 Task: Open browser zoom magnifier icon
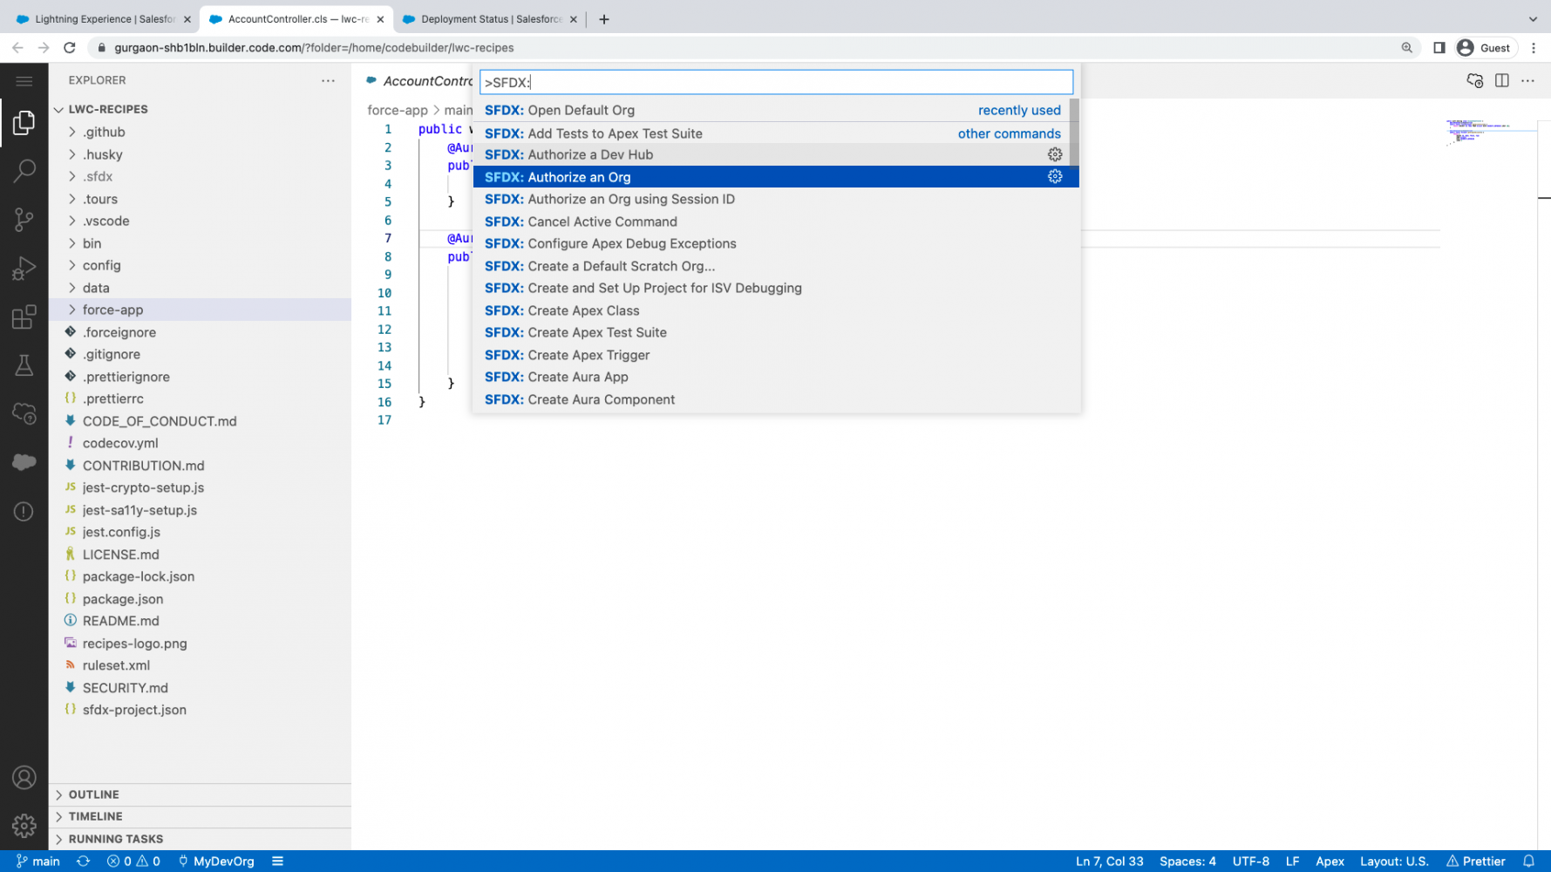click(x=1406, y=48)
